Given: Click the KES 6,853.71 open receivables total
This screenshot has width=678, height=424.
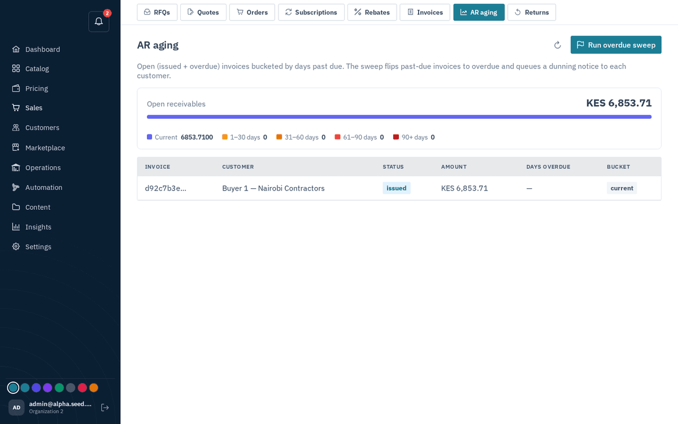Looking at the screenshot, I should pyautogui.click(x=619, y=103).
